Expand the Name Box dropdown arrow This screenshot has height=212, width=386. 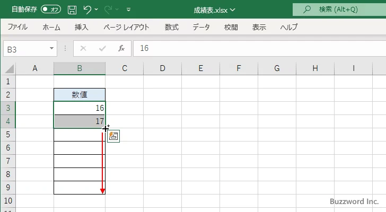[x=52, y=48]
